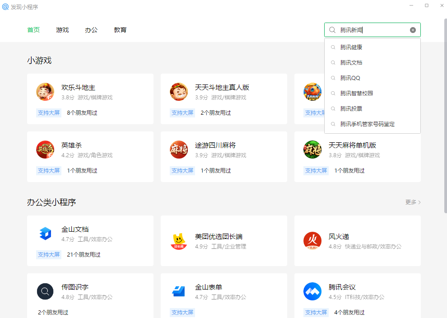Select suggestion 腾讯健康
This screenshot has height=318, width=447.
(x=372, y=47)
